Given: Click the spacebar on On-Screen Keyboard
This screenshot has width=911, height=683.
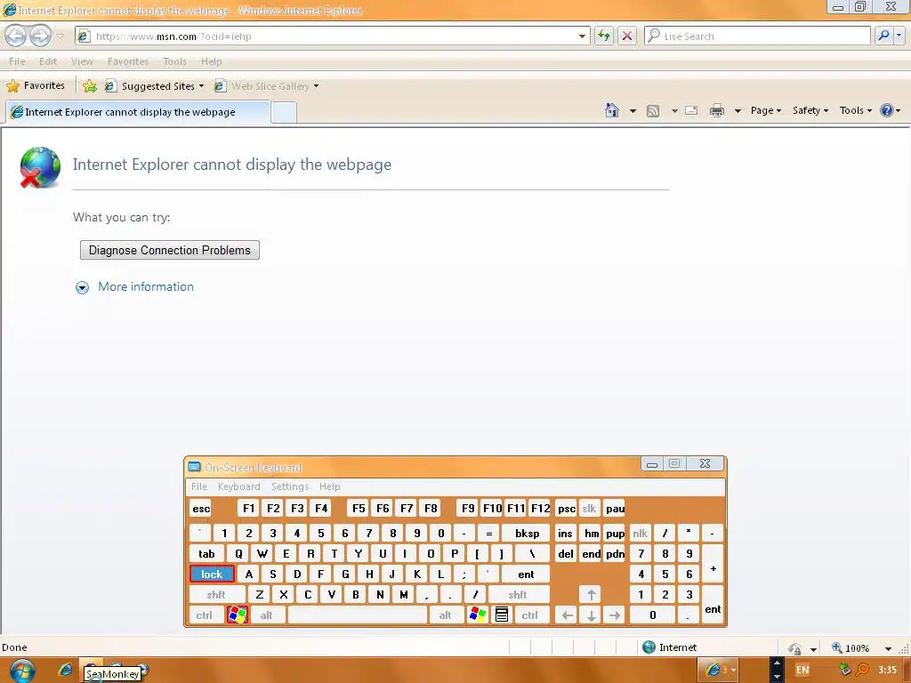Looking at the screenshot, I should (x=358, y=615).
